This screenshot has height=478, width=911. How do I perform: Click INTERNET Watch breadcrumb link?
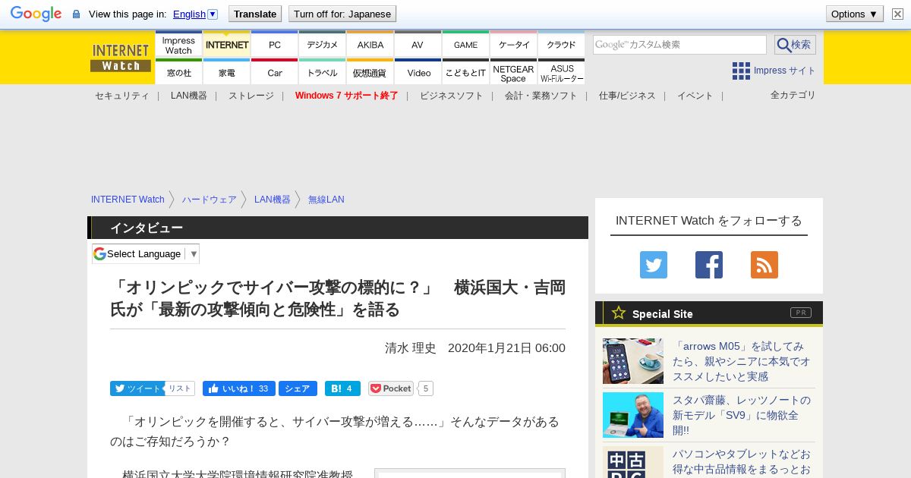(128, 200)
